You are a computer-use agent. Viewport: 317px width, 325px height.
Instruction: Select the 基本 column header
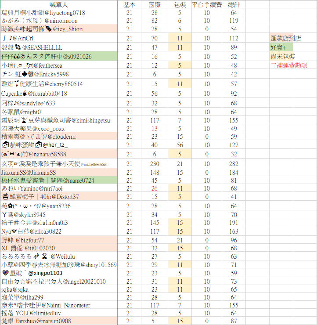(129, 4)
